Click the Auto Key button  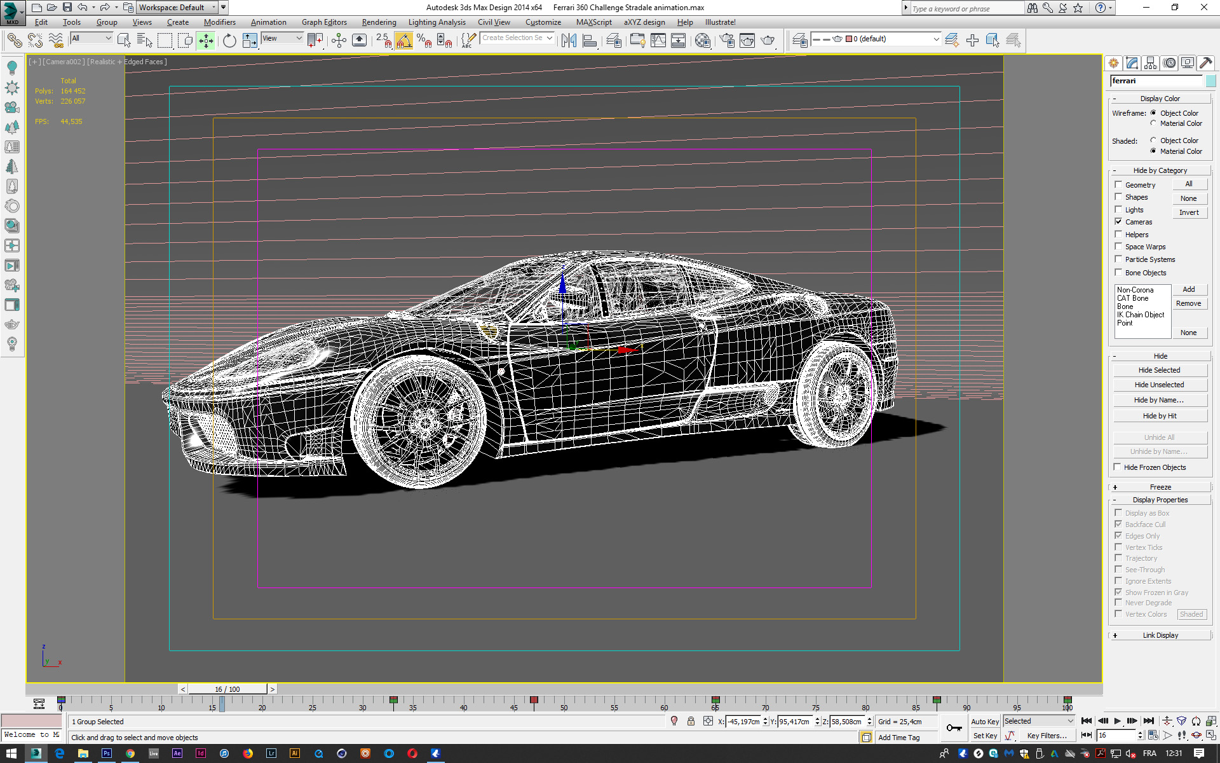[984, 722]
